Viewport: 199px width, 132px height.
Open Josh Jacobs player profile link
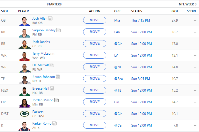tap(41, 42)
